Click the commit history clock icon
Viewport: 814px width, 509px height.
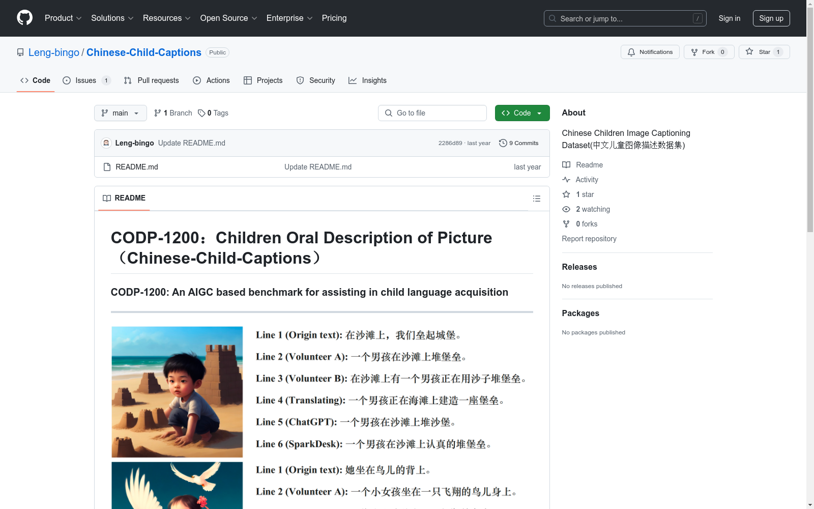point(503,143)
